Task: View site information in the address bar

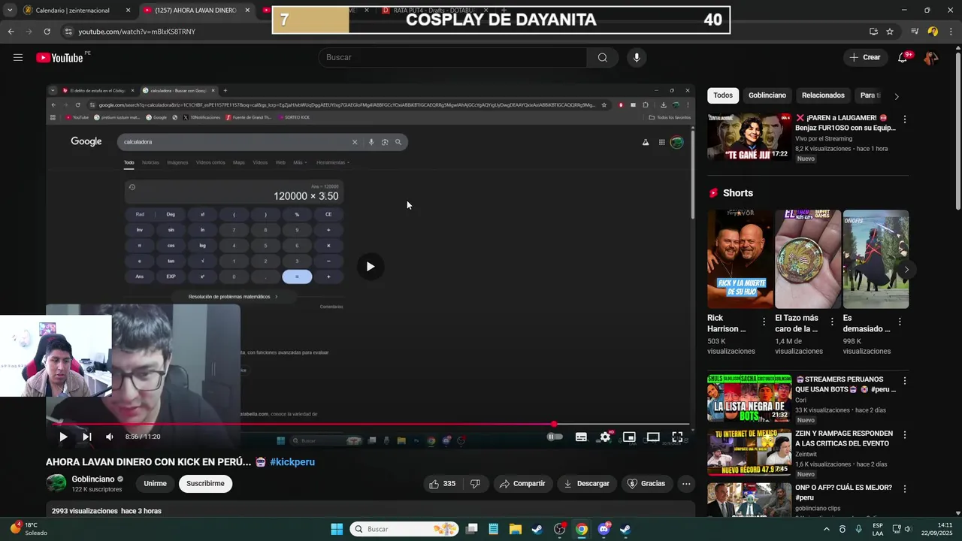Action: tap(68, 32)
